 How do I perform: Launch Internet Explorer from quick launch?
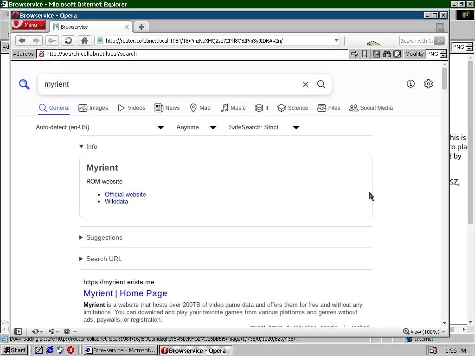(x=50, y=350)
